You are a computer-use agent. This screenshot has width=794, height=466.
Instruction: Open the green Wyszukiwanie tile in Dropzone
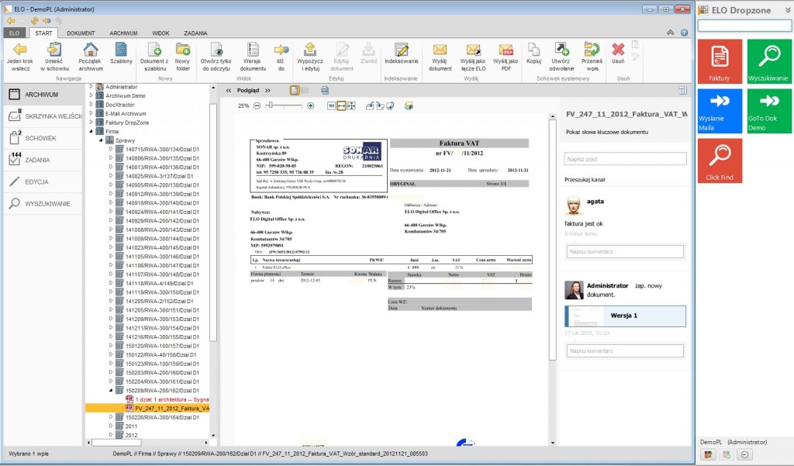768,61
